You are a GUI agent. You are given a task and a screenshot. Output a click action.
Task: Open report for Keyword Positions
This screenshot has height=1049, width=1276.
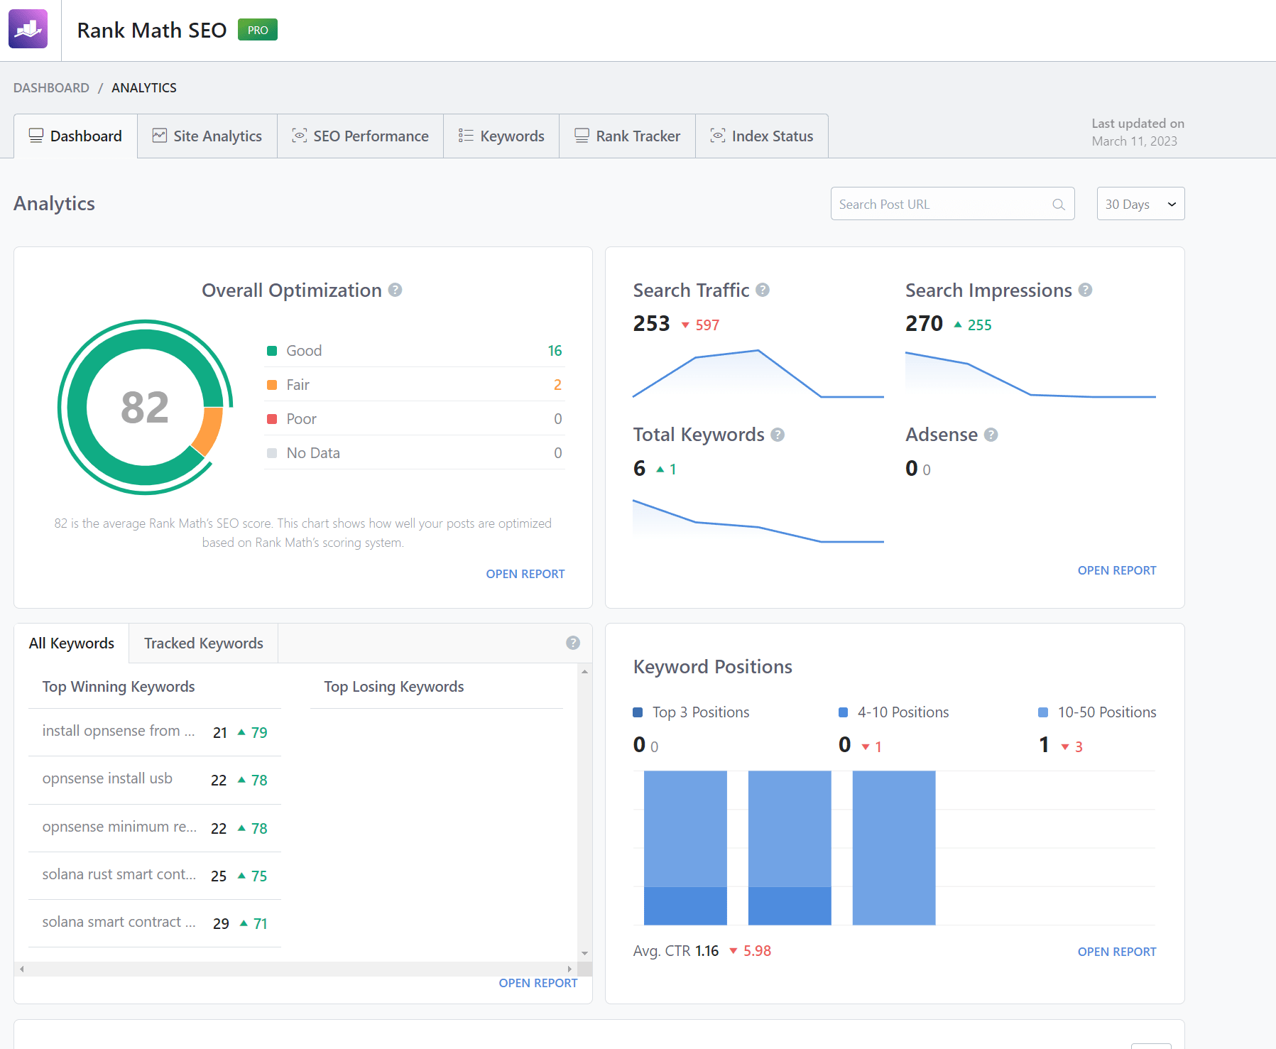click(1117, 952)
